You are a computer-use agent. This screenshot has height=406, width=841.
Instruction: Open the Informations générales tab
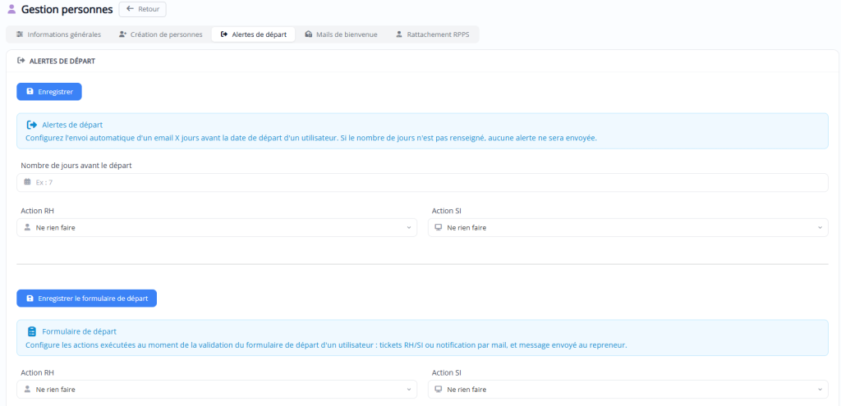pyautogui.click(x=58, y=34)
